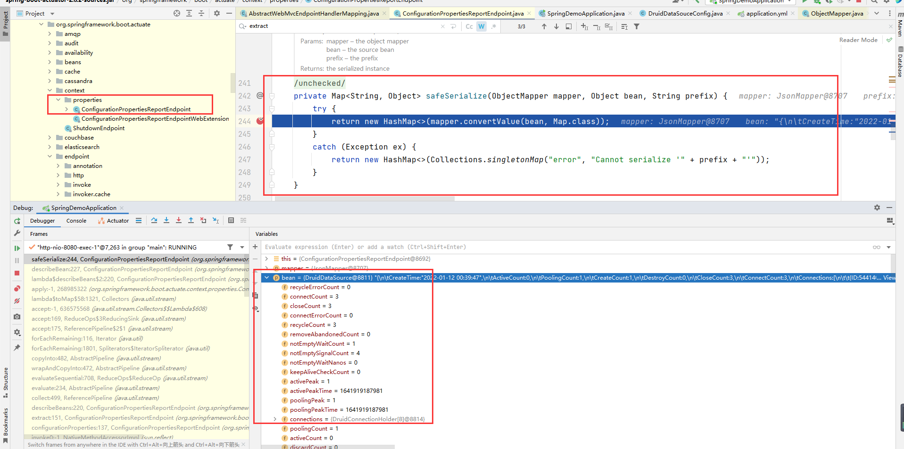Image resolution: width=904 pixels, height=449 pixels.
Task: Open the thread selector dropdown arrow
Action: pos(242,247)
